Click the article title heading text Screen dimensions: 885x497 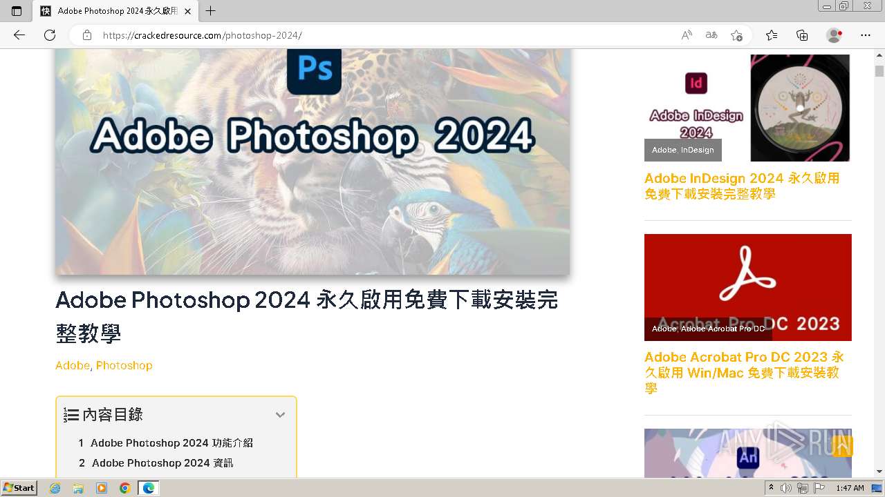coord(307,317)
